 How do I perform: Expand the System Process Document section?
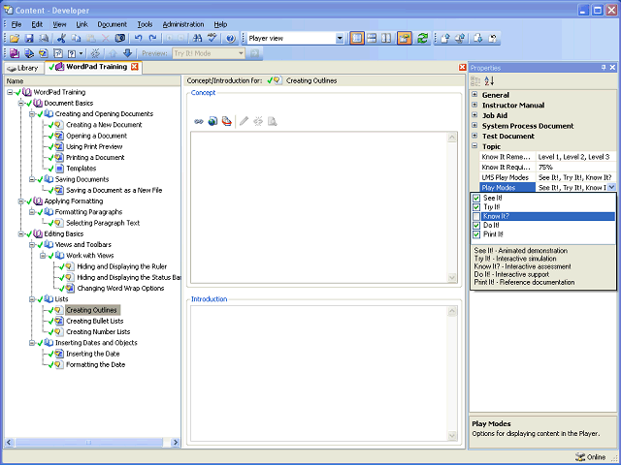[x=474, y=125]
